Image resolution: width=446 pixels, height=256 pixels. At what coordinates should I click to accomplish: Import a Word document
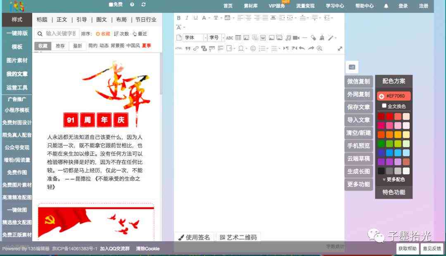(x=263, y=38)
